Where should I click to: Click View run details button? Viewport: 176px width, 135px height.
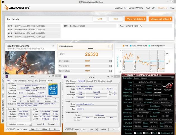point(136,19)
